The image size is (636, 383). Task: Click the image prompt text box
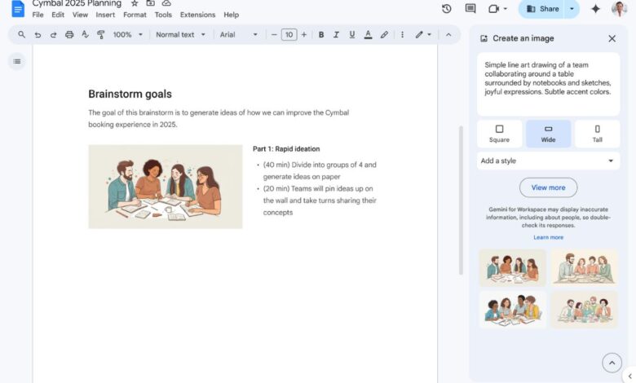pos(549,84)
